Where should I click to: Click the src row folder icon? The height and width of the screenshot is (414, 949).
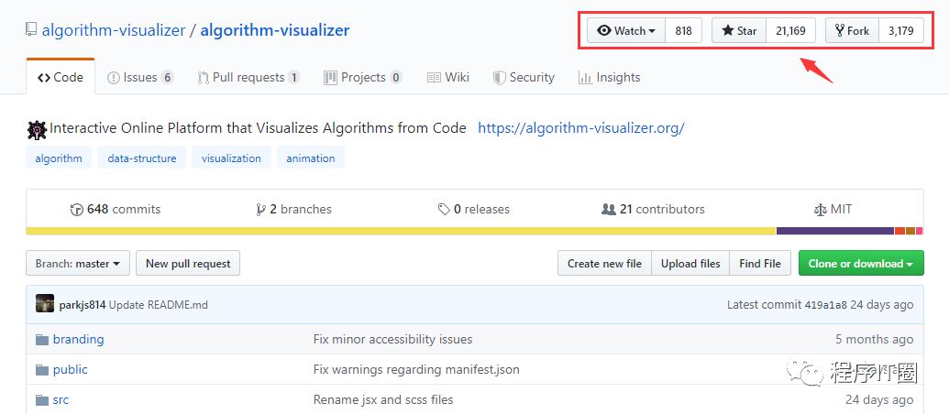(x=42, y=400)
